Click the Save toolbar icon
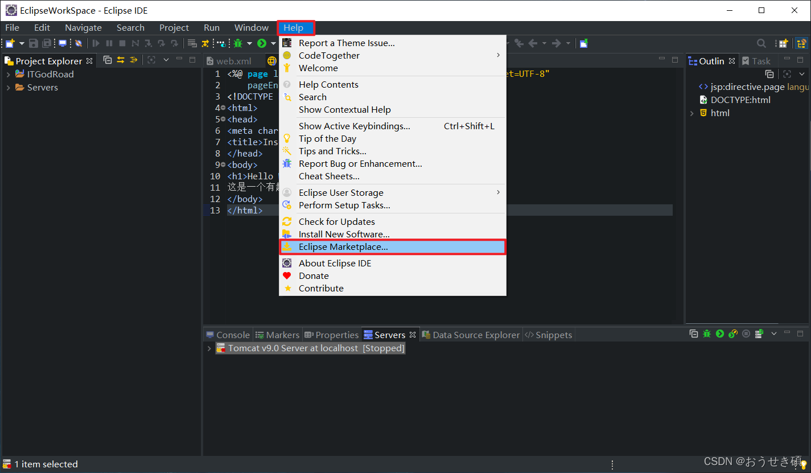Screen dimensions: 811x473 pyautogui.click(x=34, y=43)
